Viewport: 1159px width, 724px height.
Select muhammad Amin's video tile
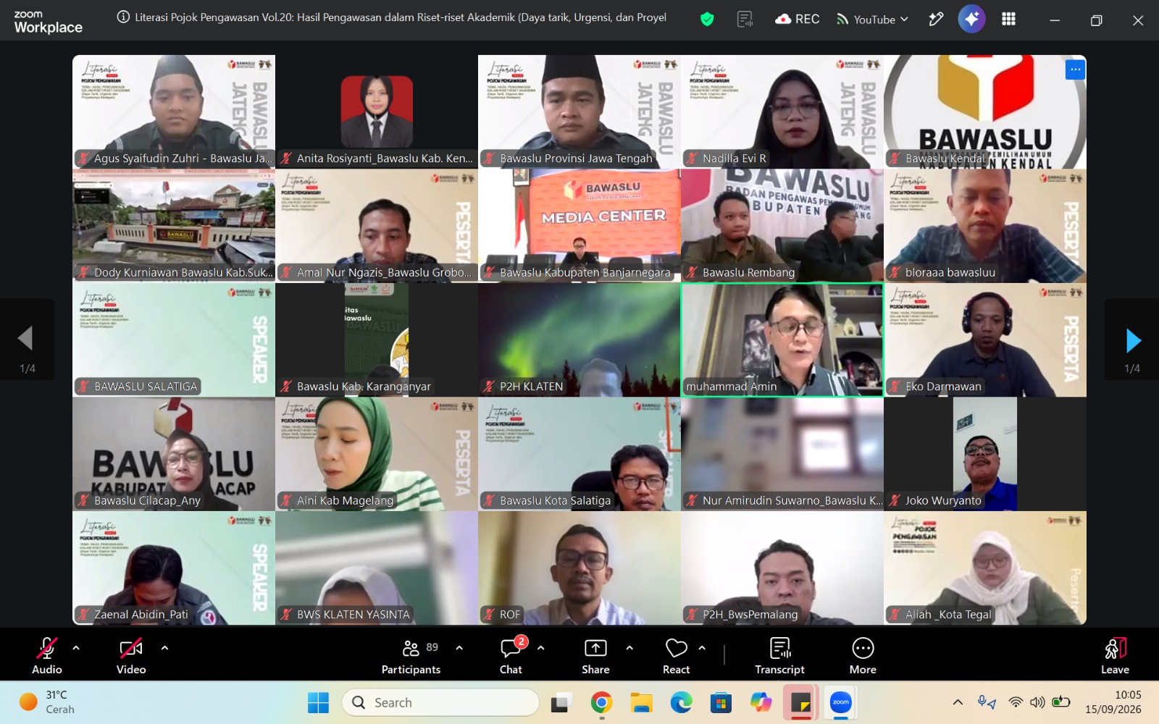pos(782,340)
